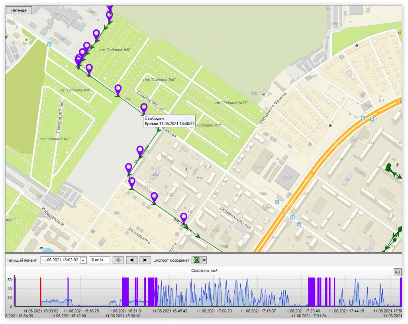Click the 11.06.2021 17:44:15 time label
The image size is (408, 324).
pyautogui.click(x=346, y=311)
